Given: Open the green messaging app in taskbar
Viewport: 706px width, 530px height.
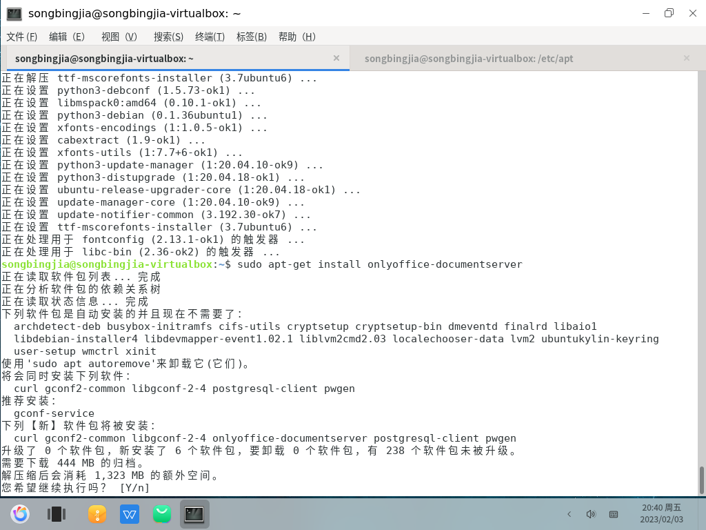Looking at the screenshot, I should (x=161, y=513).
